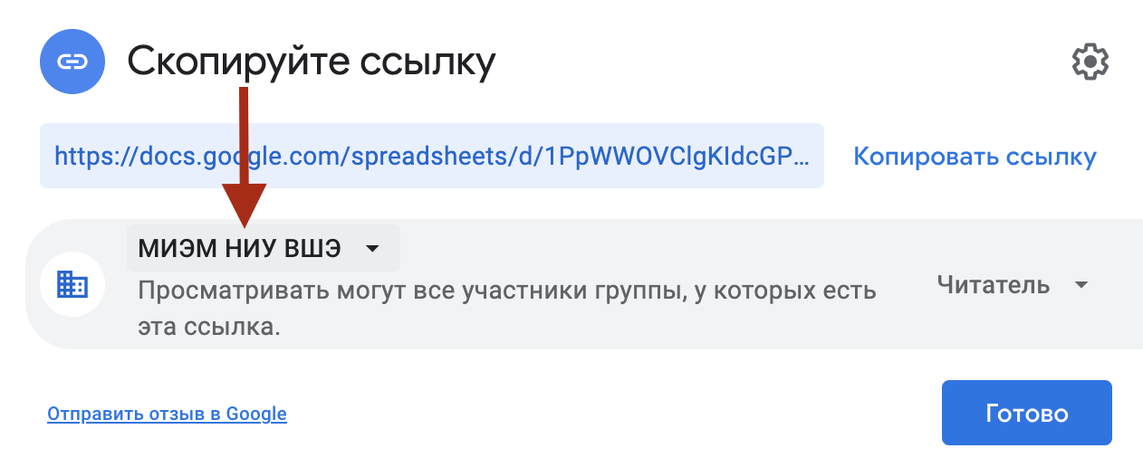
Task: Click the description text about group viewers
Action: (x=506, y=291)
